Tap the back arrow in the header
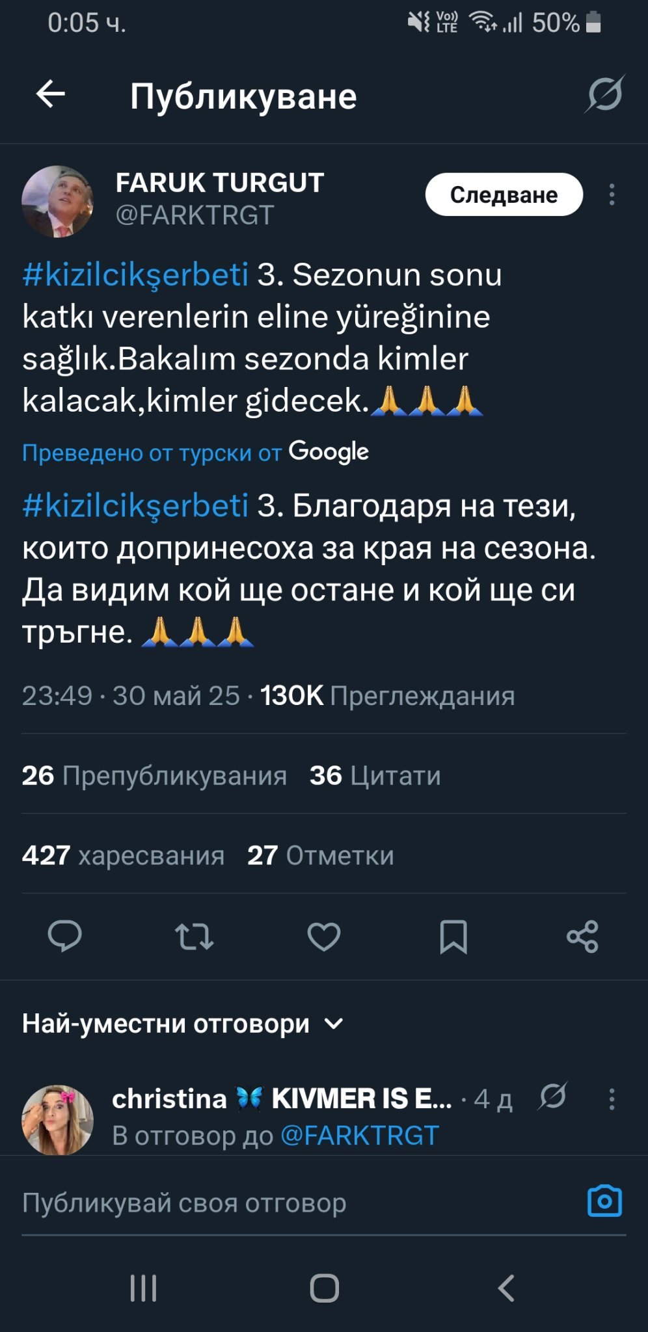Image resolution: width=648 pixels, height=1332 pixels. tap(51, 95)
